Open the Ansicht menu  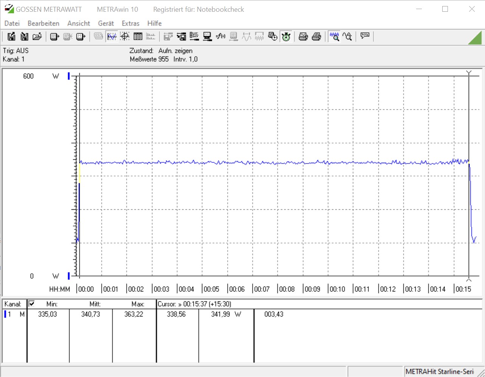pos(79,23)
